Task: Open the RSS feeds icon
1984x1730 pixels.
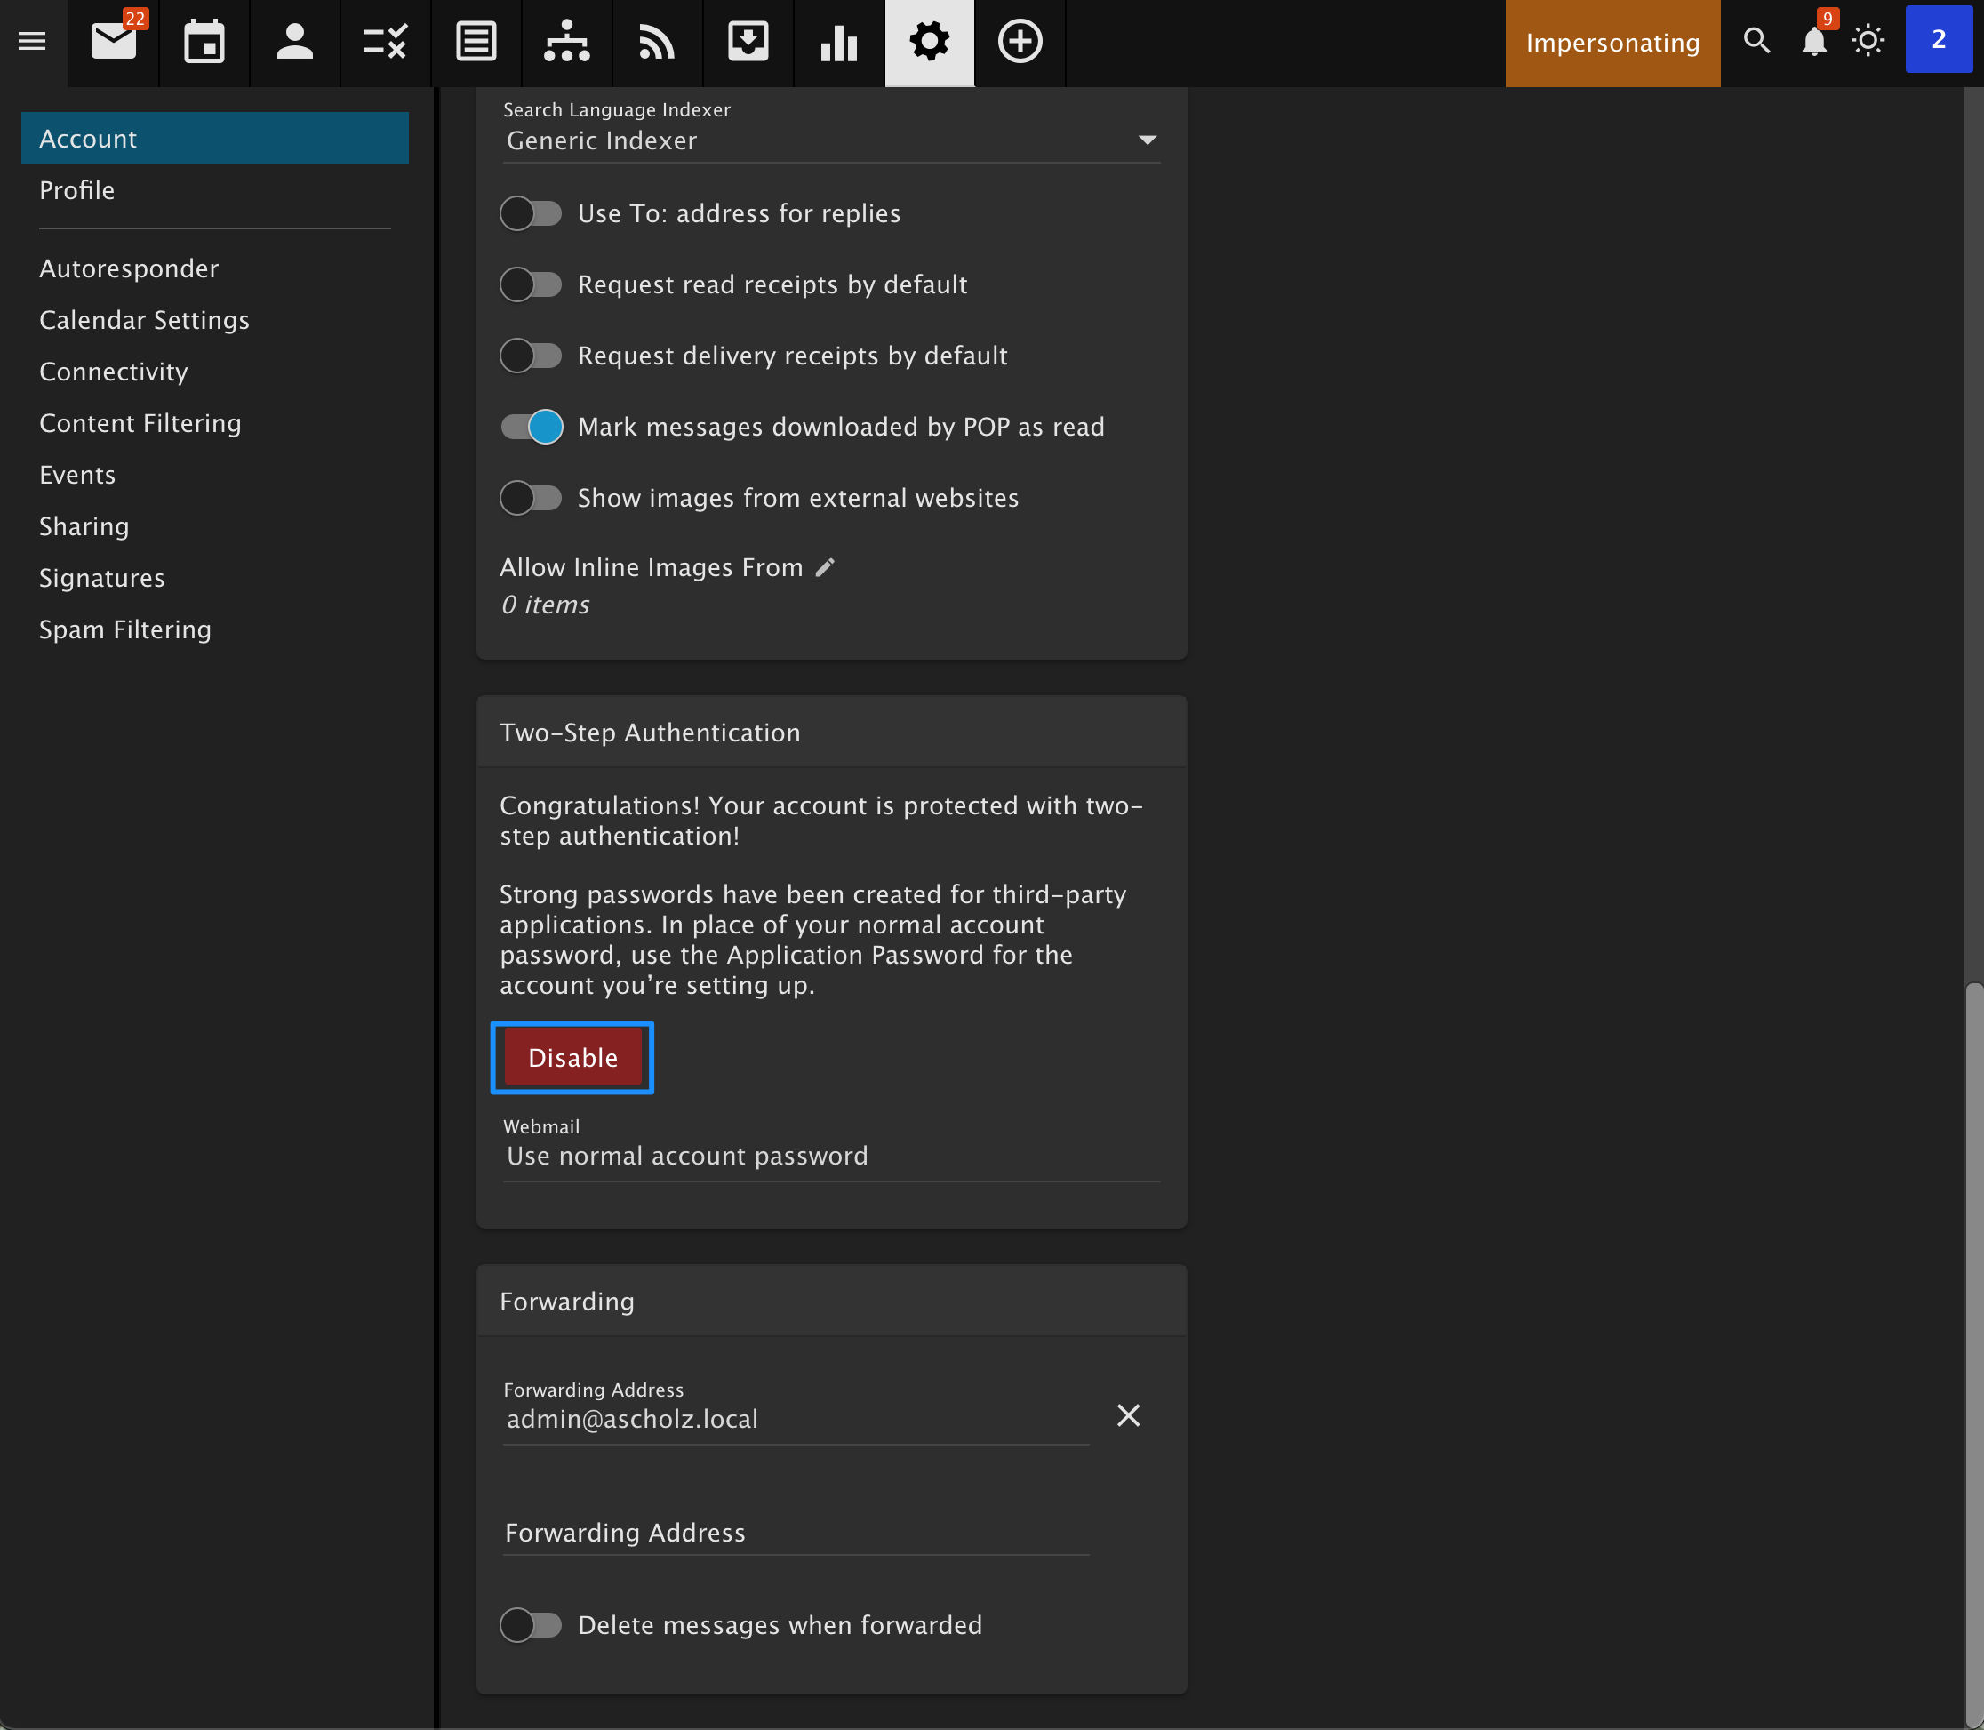Action: (x=657, y=42)
